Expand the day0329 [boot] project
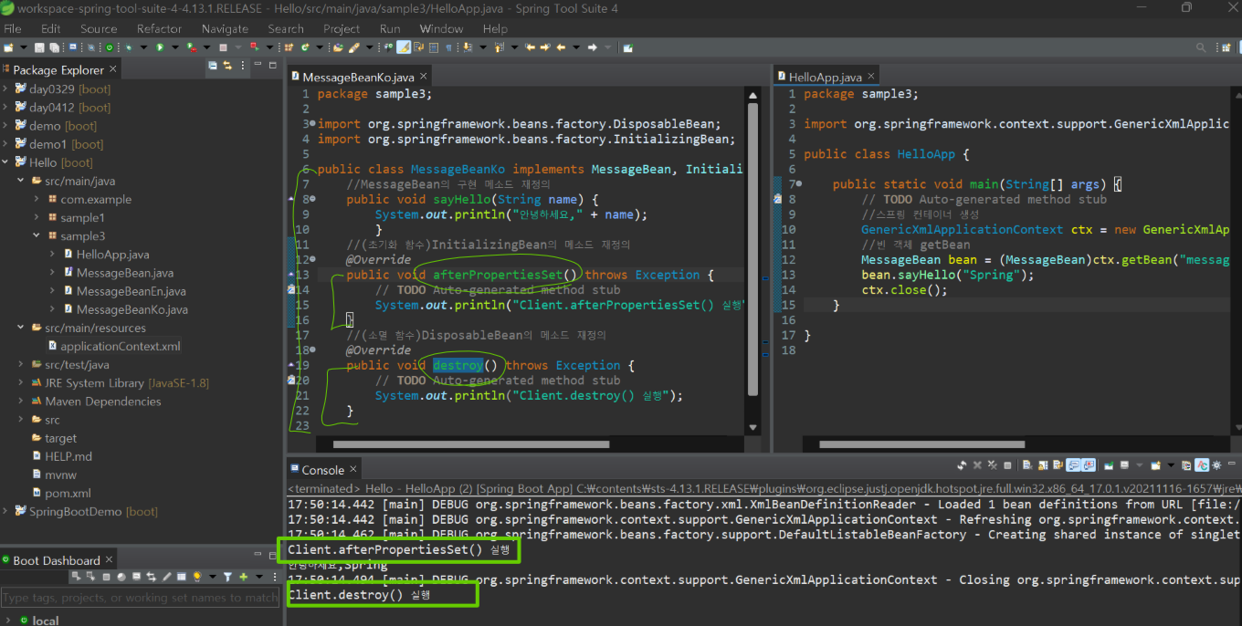 (x=6, y=89)
